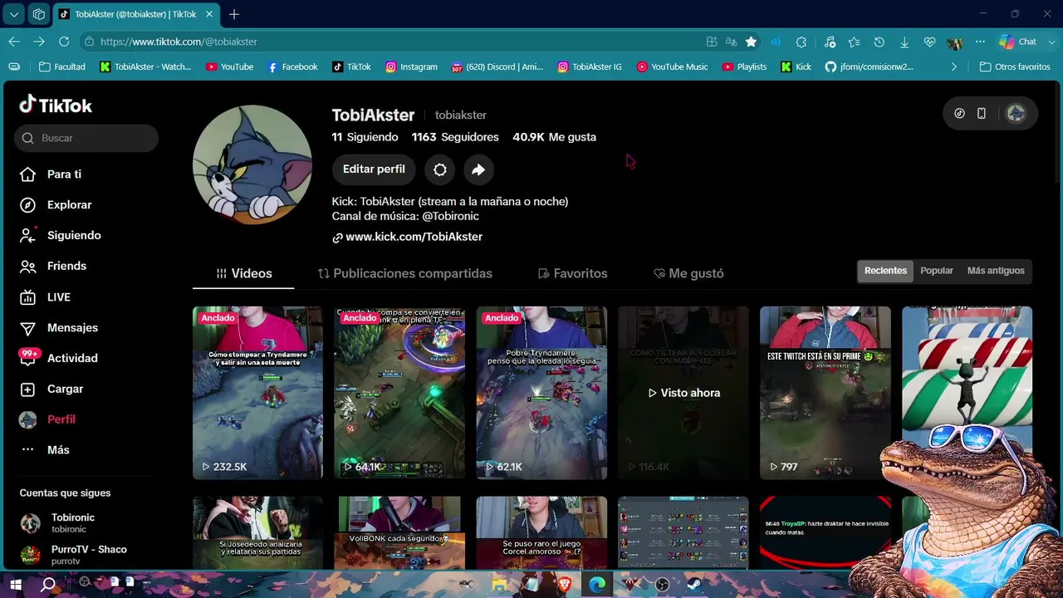Image resolution: width=1063 pixels, height=598 pixels.
Task: Go to TikTok LIVE
Action: 45,297
